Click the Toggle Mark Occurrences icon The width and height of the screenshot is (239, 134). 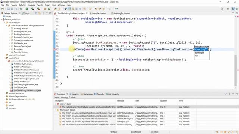point(69,9)
